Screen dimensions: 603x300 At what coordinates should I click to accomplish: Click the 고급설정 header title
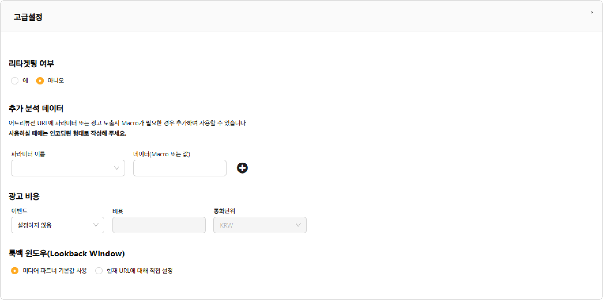tap(28, 17)
